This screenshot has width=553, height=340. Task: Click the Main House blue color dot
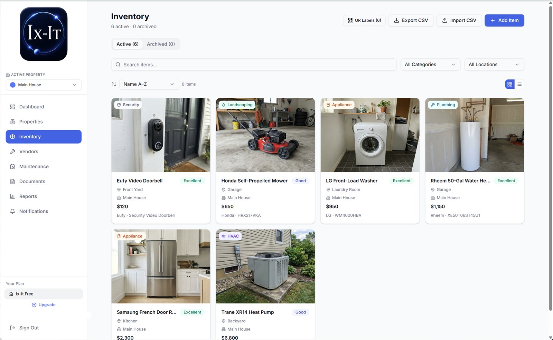coord(13,85)
